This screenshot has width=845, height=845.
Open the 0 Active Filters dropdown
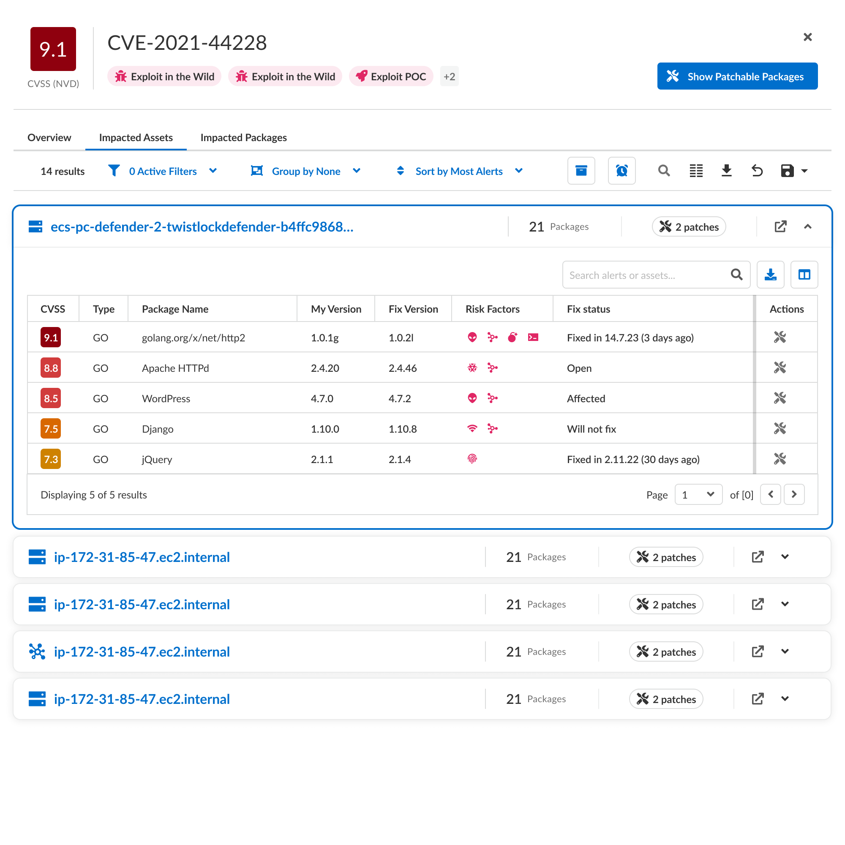pos(163,171)
